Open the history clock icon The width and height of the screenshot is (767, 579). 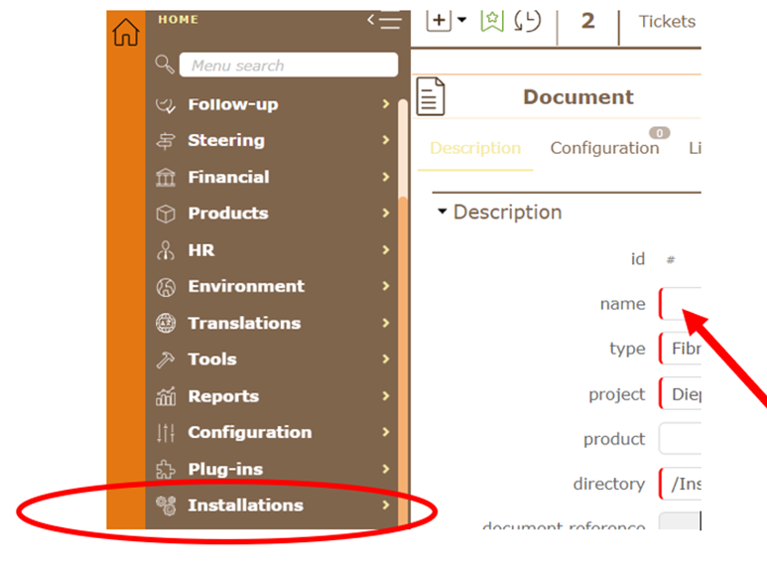click(x=528, y=21)
